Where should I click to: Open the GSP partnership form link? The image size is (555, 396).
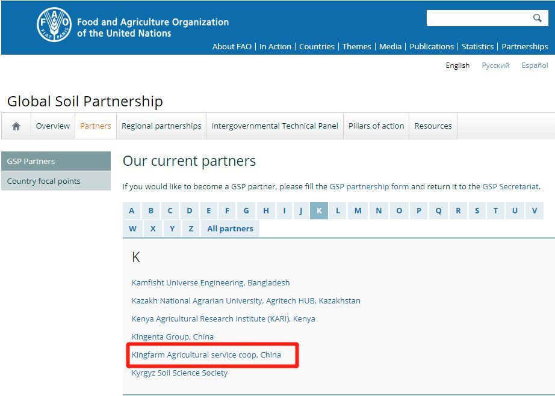click(369, 186)
